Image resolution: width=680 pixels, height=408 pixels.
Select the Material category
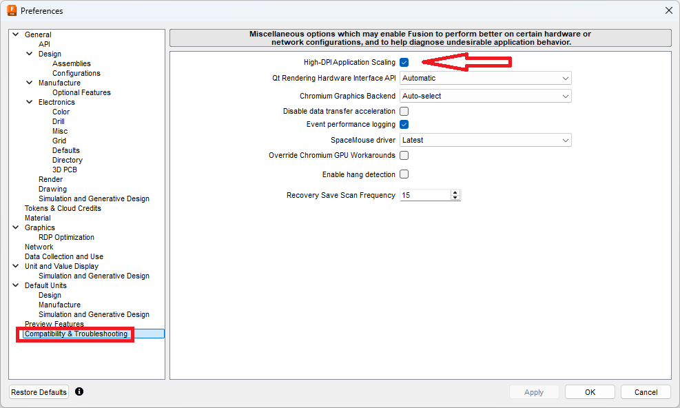38,218
